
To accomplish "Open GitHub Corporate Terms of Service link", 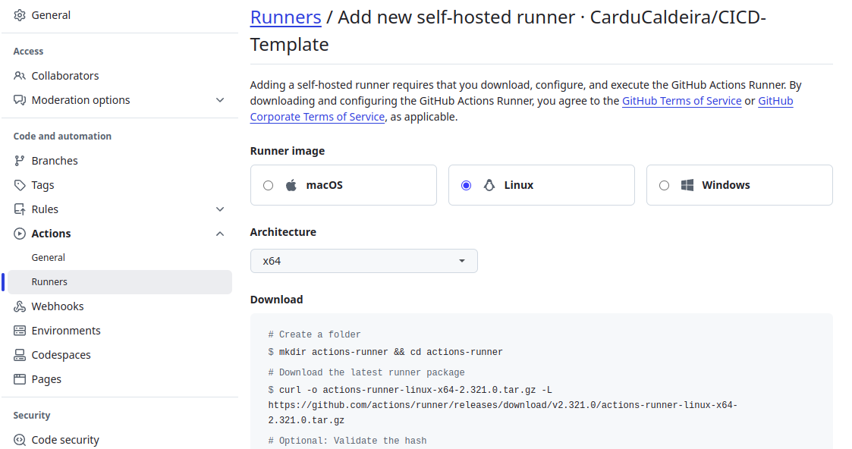I will tap(317, 117).
